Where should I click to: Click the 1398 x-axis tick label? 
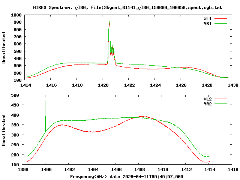tap(23, 169)
